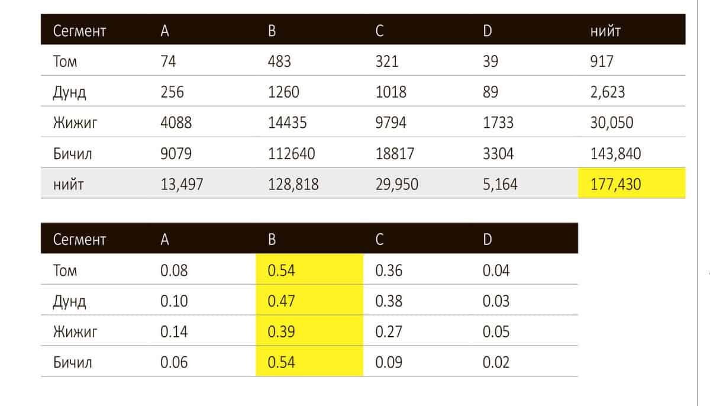The width and height of the screenshot is (710, 406).
Task: Click the нийт column header
Action: [605, 32]
